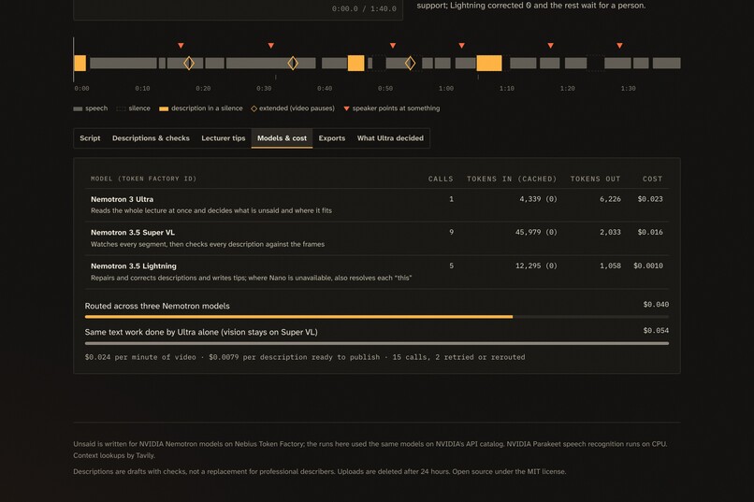
Task: Click the TOKENS IN (CACHED) column header
Action: pos(512,179)
